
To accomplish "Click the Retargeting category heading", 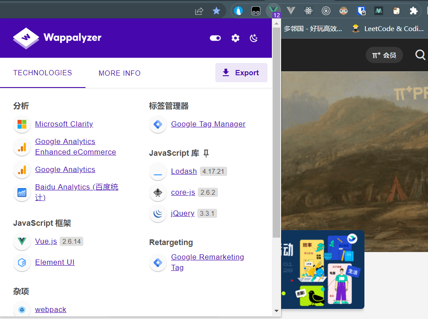I will pos(171,242).
